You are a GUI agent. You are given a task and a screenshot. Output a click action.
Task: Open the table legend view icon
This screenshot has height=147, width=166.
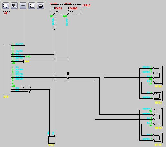pos(41,5)
